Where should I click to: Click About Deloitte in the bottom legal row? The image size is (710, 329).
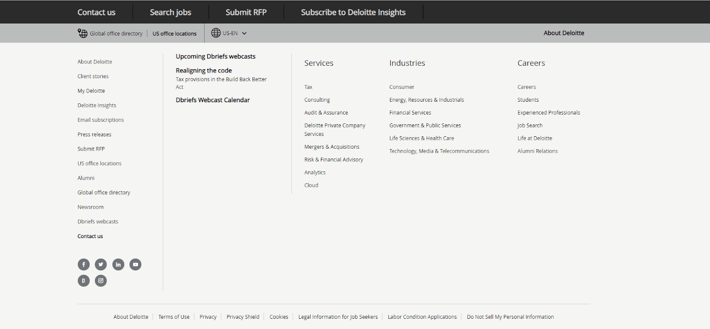(x=131, y=317)
